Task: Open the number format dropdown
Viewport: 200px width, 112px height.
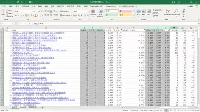Action: click(x=88, y=11)
